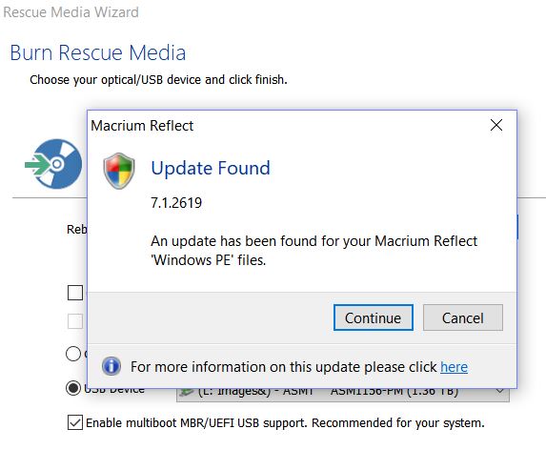Expand the USB drive selection dropdown arrow
The height and width of the screenshot is (450, 546).
point(500,391)
